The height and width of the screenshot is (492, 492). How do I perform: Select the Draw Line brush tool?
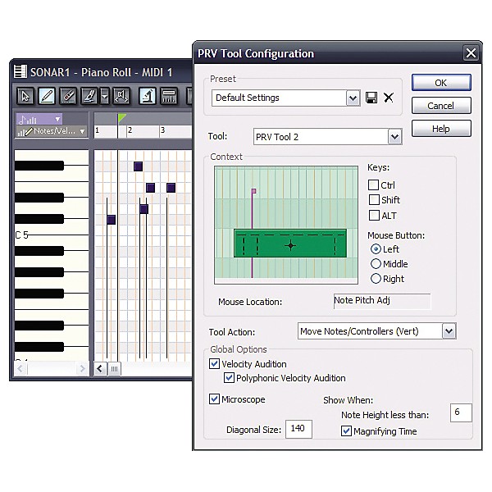click(x=89, y=96)
